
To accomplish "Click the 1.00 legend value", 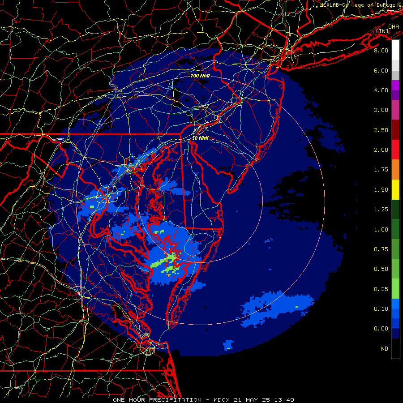I will pyautogui.click(x=381, y=230).
